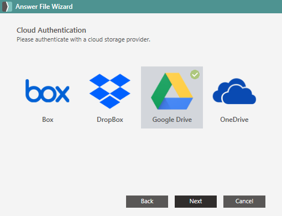Click the Cloud Authentication heading
This screenshot has height=216, width=282.
click(x=51, y=30)
